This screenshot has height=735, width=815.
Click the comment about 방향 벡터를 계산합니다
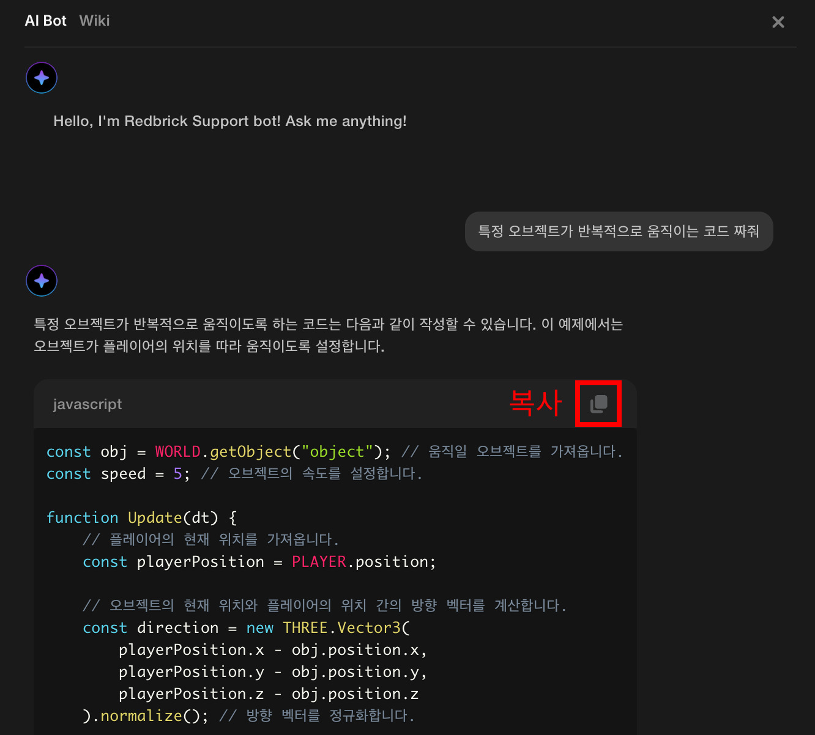coord(324,606)
